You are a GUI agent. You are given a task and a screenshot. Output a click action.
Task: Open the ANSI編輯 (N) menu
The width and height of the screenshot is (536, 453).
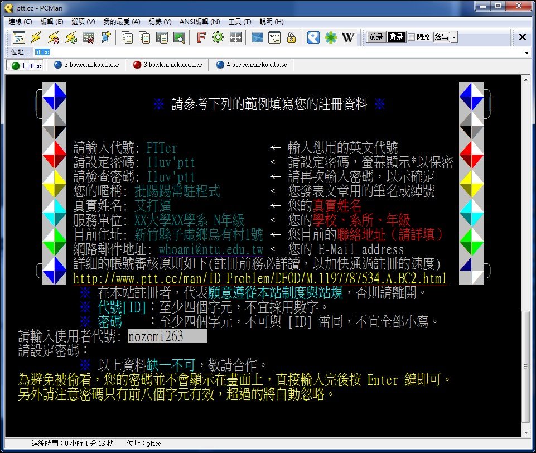tap(200, 22)
